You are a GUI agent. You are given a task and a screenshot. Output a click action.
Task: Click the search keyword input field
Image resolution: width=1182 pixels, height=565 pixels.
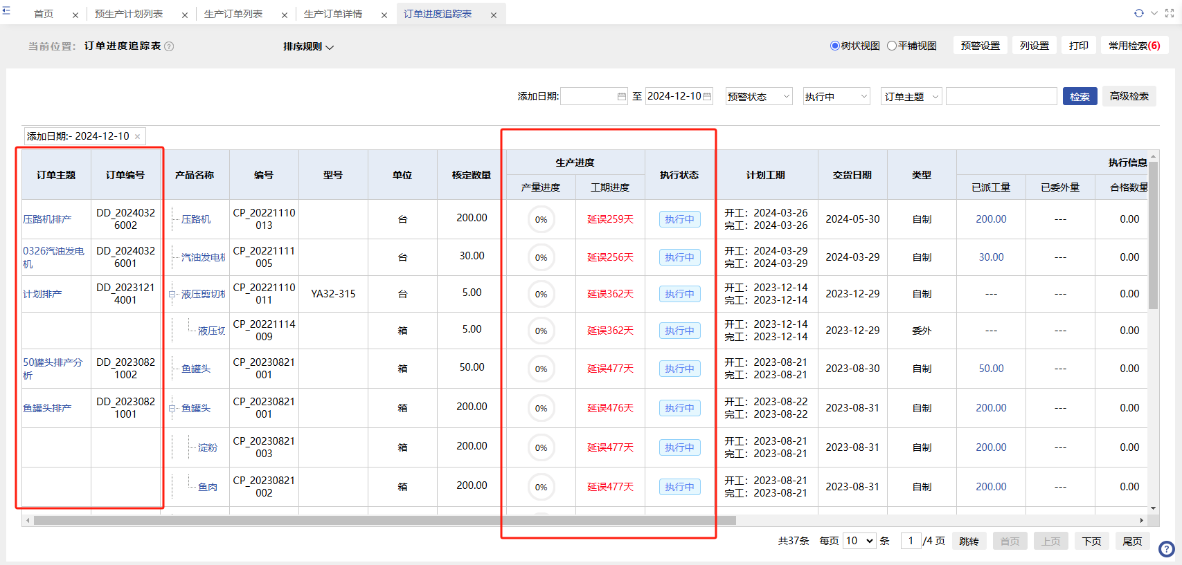pyautogui.click(x=1001, y=97)
